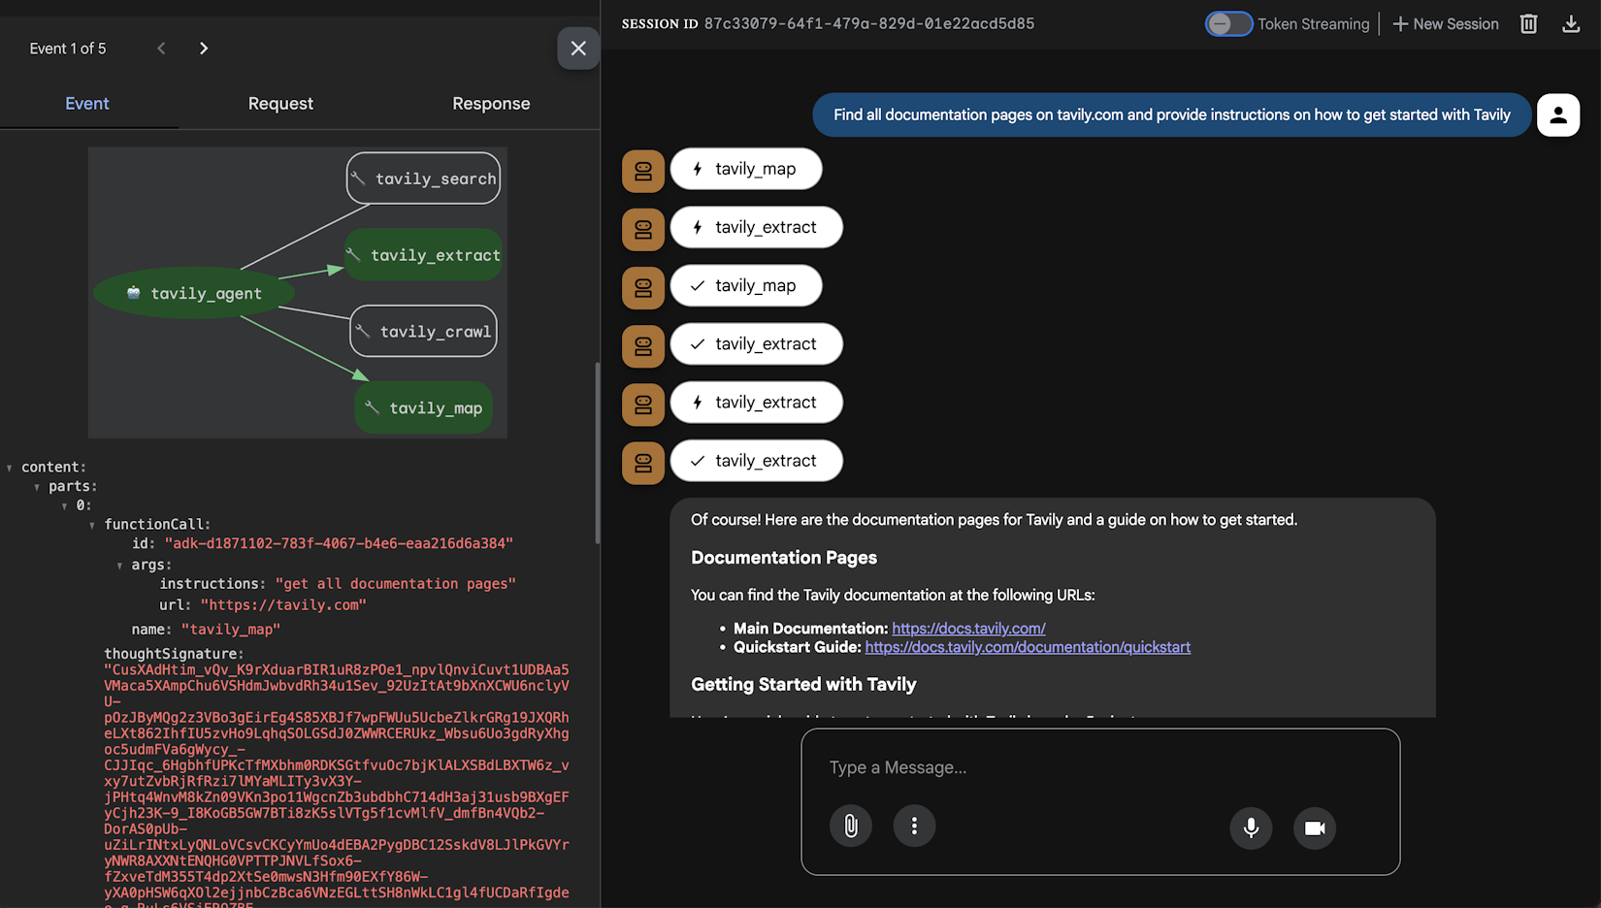Screen dimensions: 1601x908
Task: Click the user profile avatar icon
Action: tap(1557, 115)
